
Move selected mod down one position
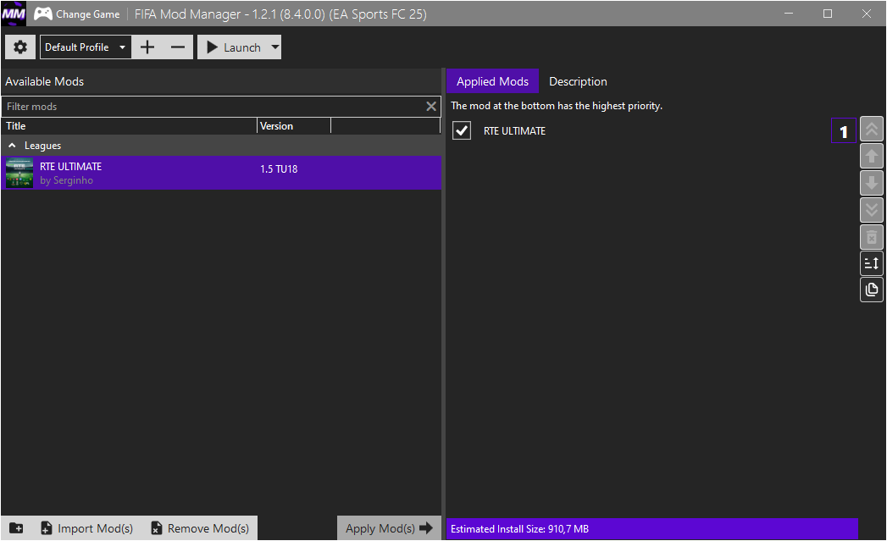pos(872,183)
